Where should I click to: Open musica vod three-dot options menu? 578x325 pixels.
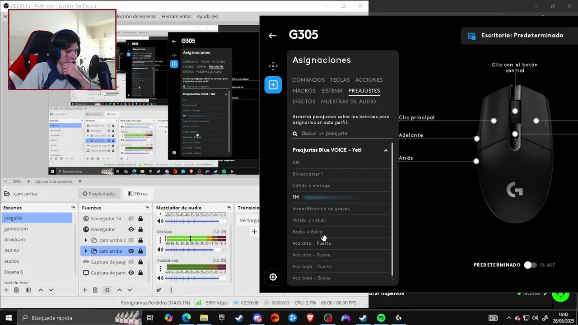160,268
